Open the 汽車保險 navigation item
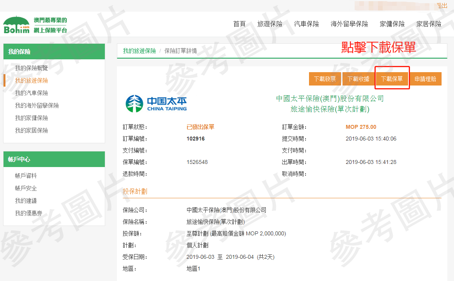Image resolution: width=454 pixels, height=281 pixels. 306,24
